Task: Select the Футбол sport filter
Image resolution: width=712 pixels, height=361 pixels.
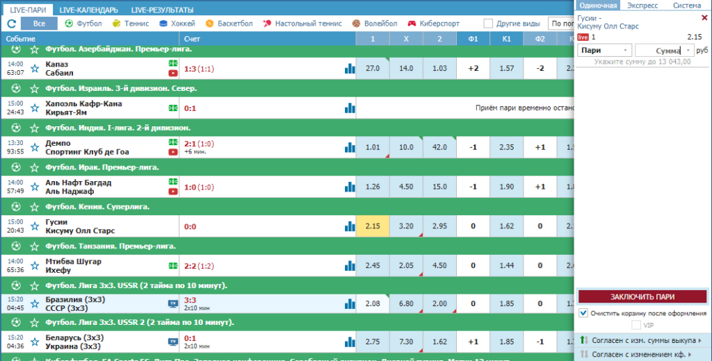Action: (x=83, y=24)
